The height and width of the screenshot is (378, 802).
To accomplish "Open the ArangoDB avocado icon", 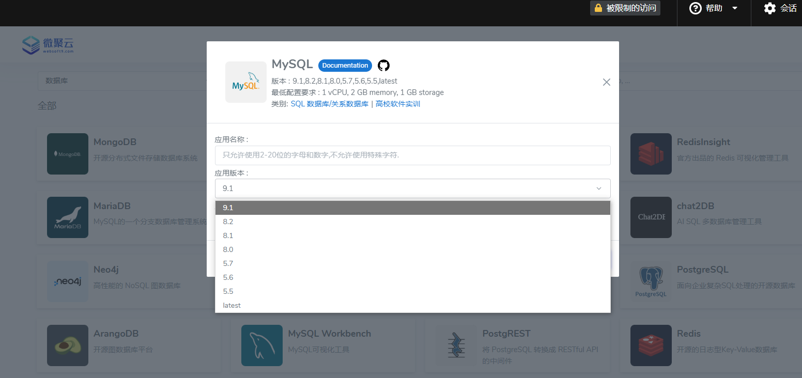I will point(67,345).
